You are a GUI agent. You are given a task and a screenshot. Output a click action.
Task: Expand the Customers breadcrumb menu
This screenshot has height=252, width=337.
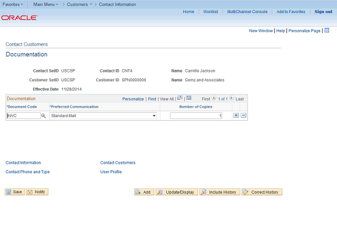80,4
